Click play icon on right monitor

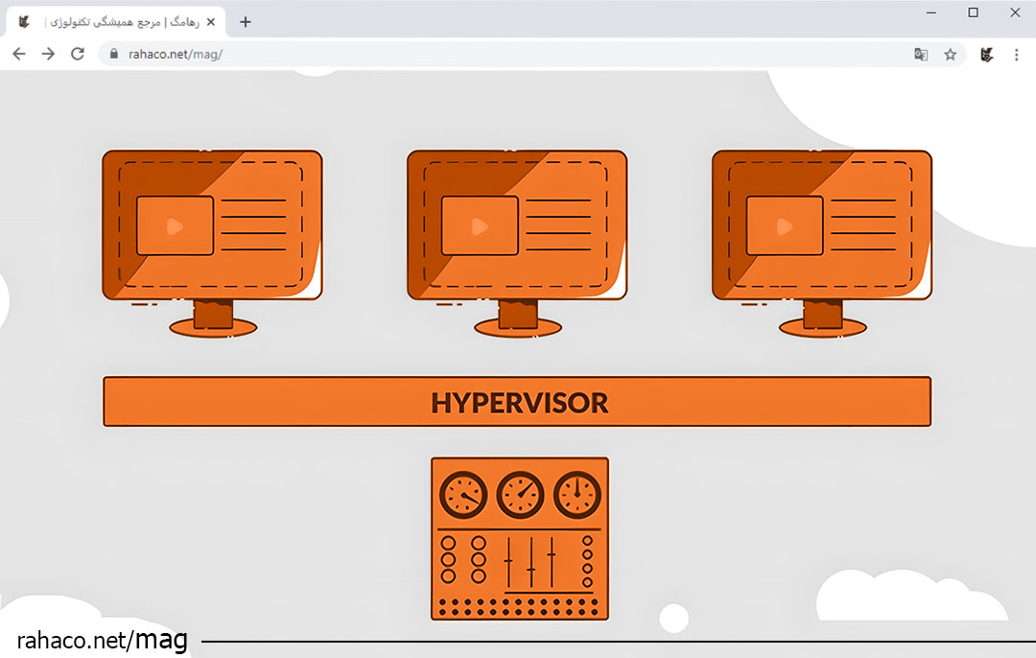point(785,227)
